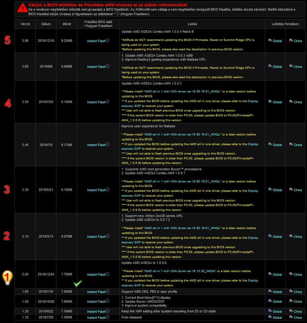Click China download icon for BIOS 1.50

pyautogui.click(x=291, y=301)
